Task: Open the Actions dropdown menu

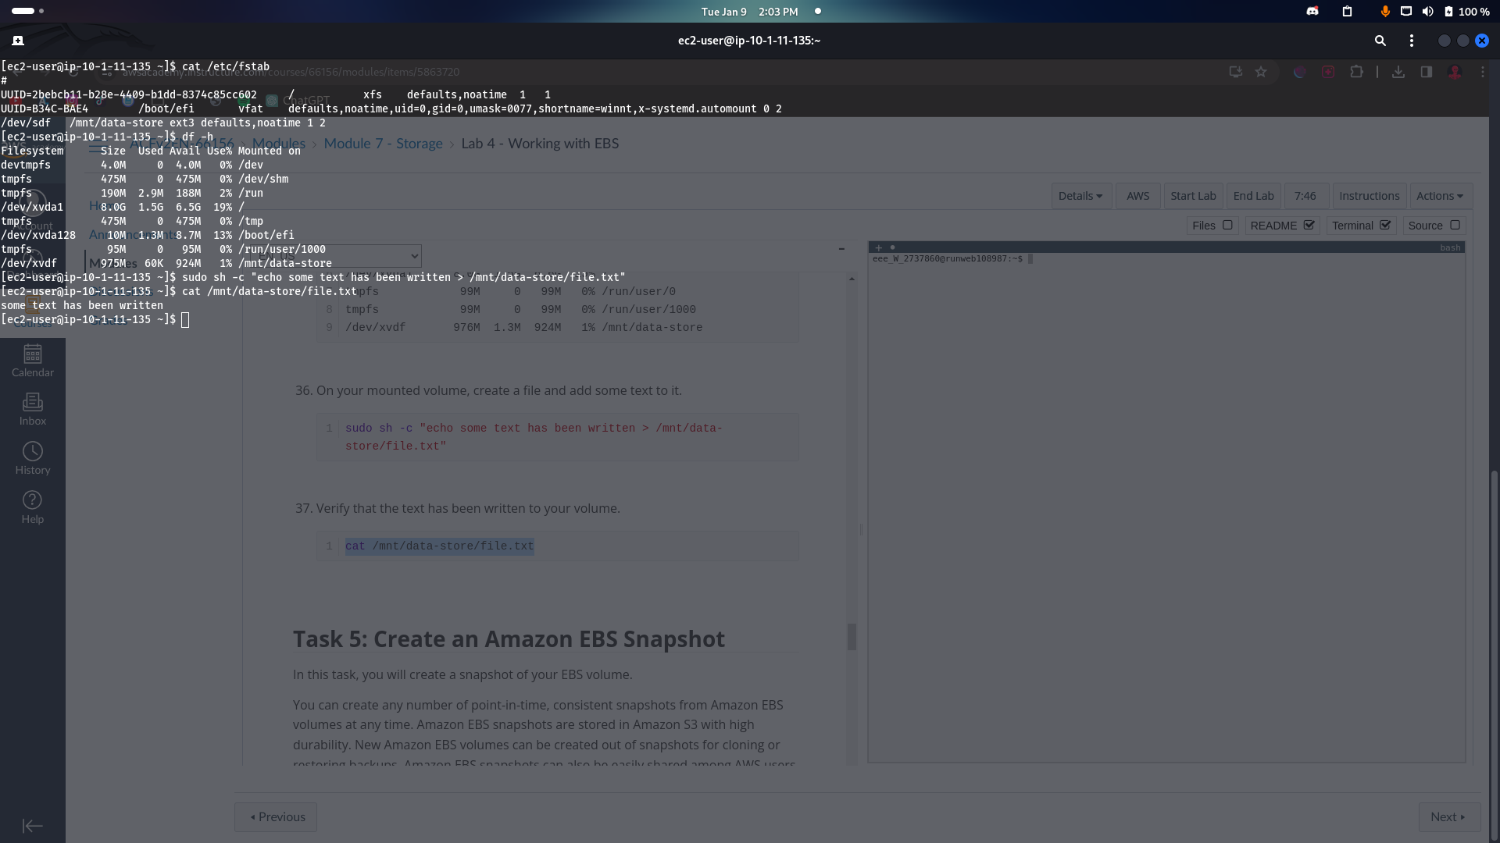Action: tap(1439, 196)
